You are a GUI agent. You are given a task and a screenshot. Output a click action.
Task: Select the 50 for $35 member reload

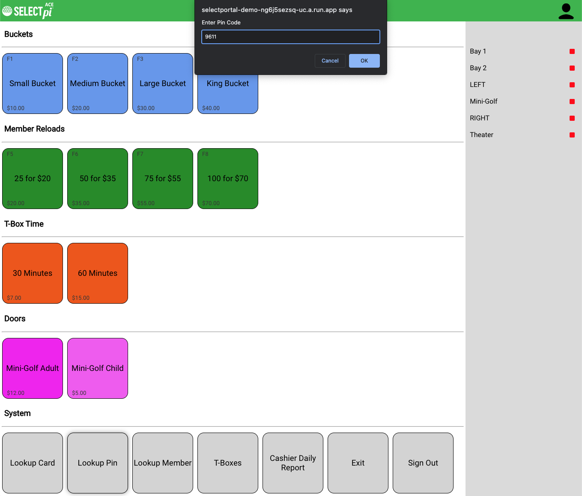tap(98, 179)
